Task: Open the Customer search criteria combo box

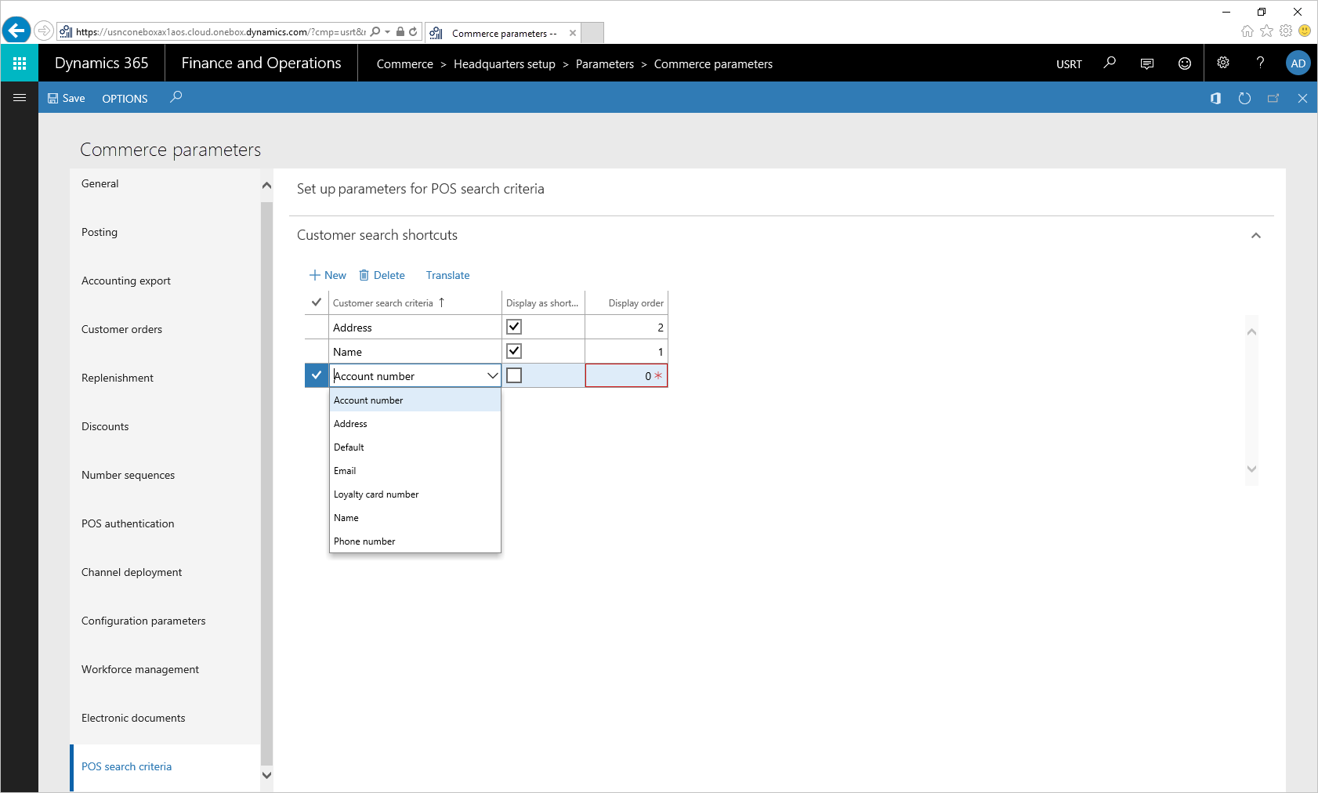Action: point(493,375)
